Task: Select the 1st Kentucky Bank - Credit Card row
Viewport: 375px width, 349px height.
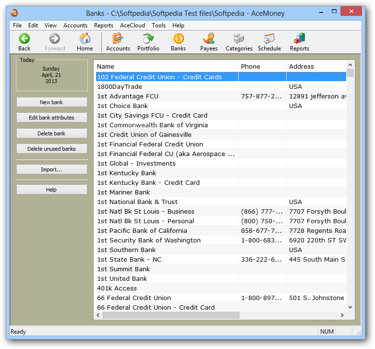Action: pyautogui.click(x=220, y=182)
